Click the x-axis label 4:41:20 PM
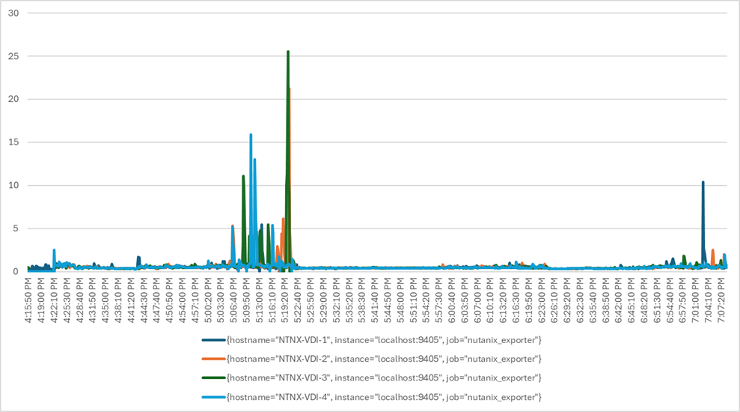Image resolution: width=740 pixels, height=412 pixels. click(131, 300)
